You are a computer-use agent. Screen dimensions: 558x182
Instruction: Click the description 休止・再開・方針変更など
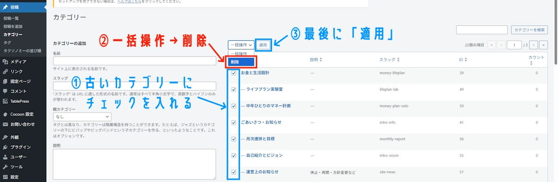332,172
